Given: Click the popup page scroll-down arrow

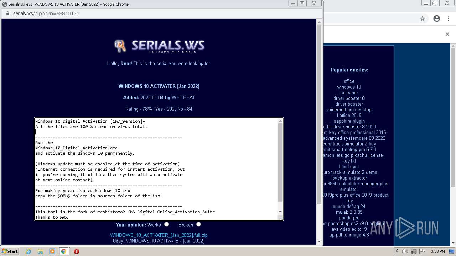Looking at the screenshot, I should pos(319,242).
